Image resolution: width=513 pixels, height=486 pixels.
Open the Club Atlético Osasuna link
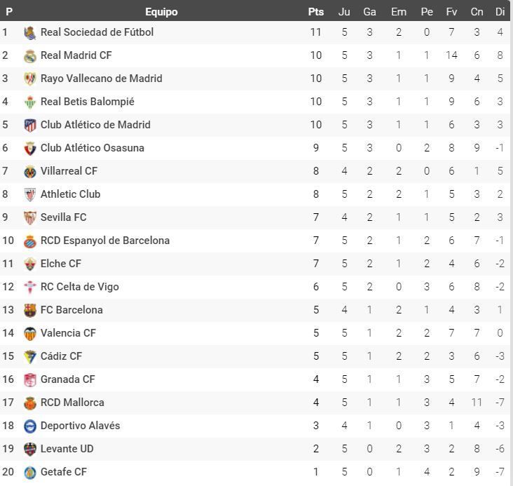point(93,148)
